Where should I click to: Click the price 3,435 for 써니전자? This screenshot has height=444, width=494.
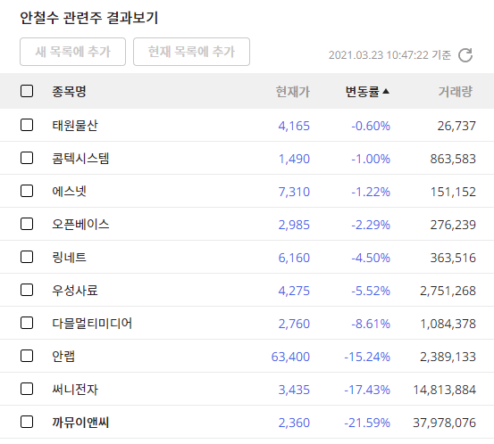click(294, 391)
